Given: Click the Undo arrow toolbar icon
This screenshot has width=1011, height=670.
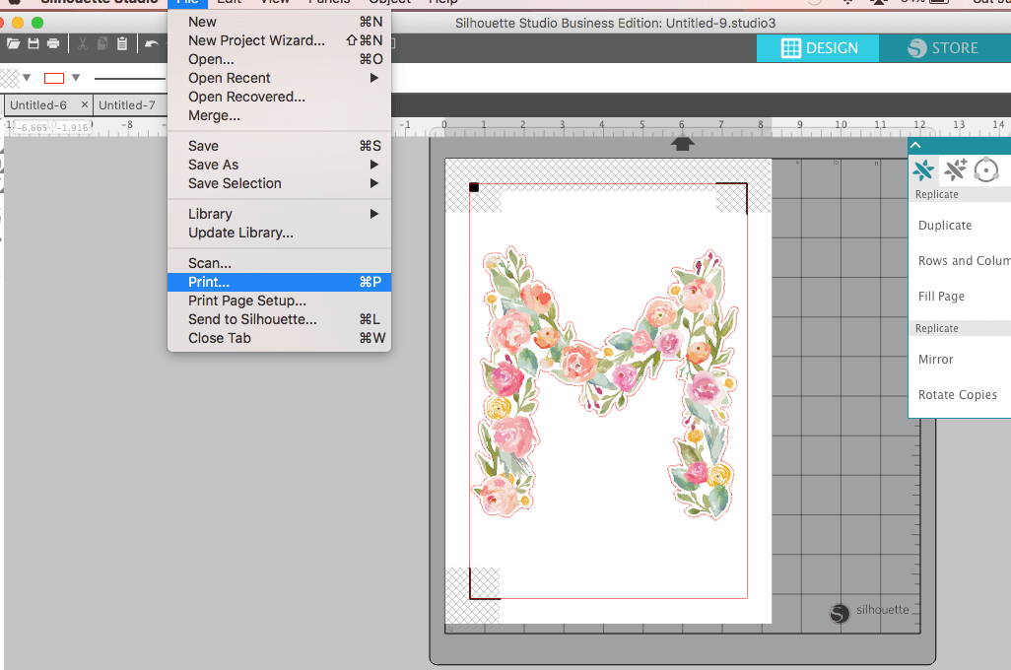Looking at the screenshot, I should tap(152, 44).
